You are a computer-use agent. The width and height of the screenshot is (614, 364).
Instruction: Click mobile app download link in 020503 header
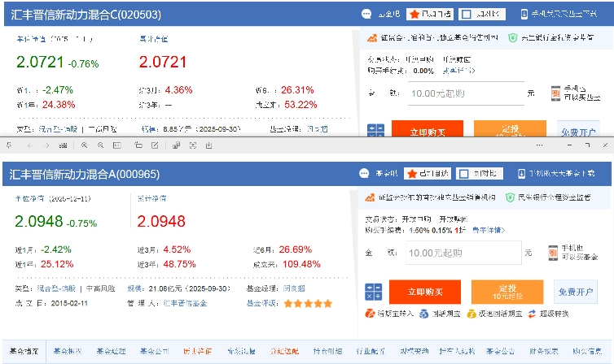click(x=559, y=14)
